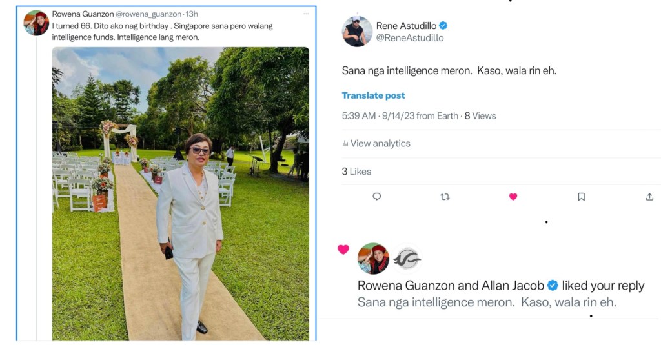
Task: Click the repost arrows icon
Action: click(x=445, y=197)
